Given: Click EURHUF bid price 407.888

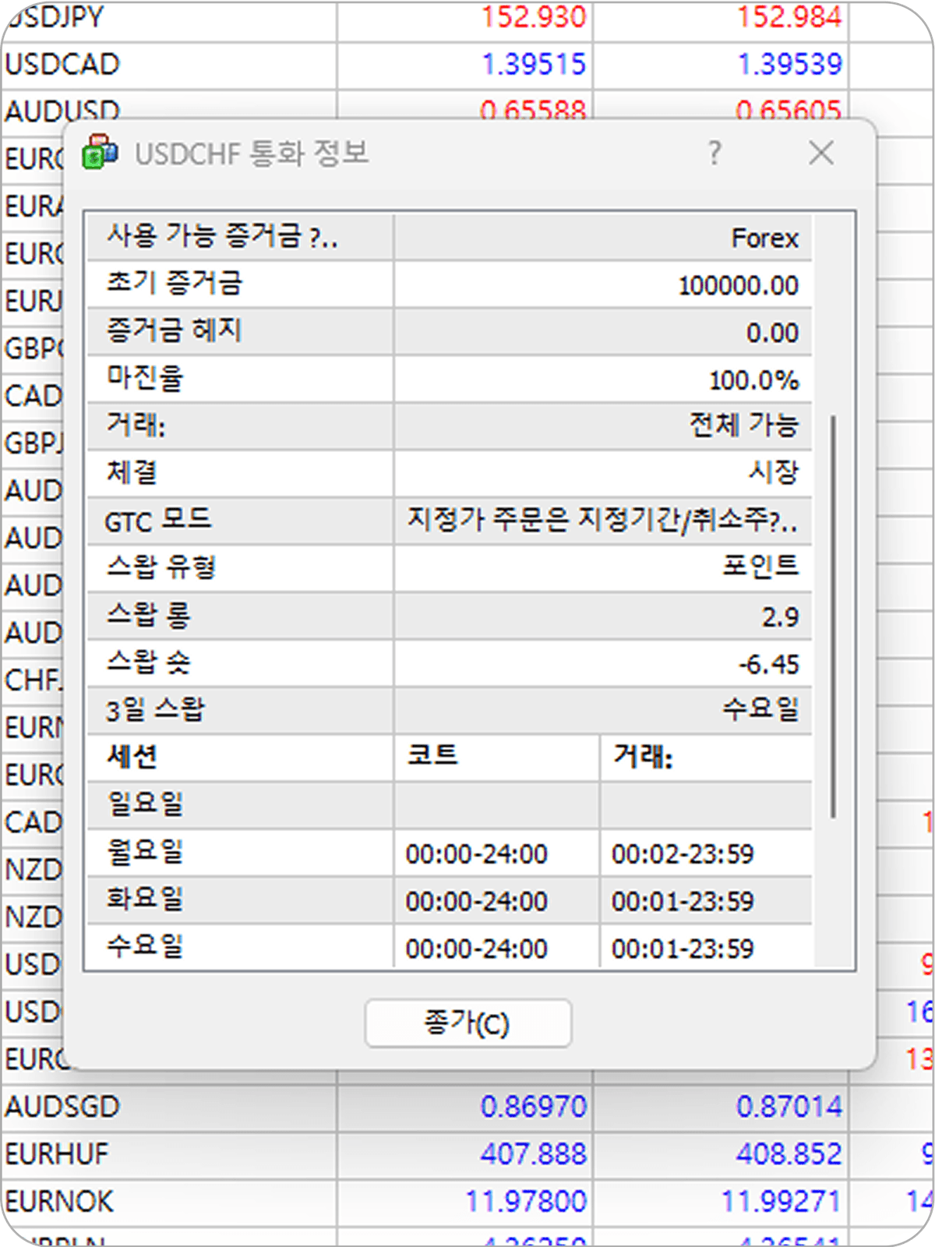Looking at the screenshot, I should (x=533, y=1154).
